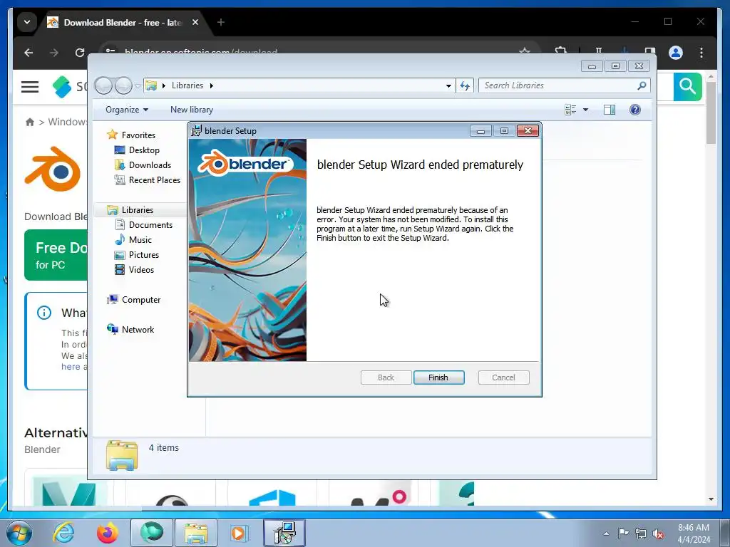Click the Libraries breadcrumb in address bar
This screenshot has height=547, width=730.
[187, 85]
